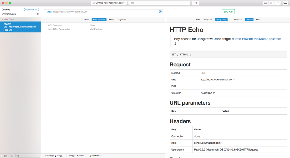Image resolution: width=290 pixels, height=158 pixels.
Task: Select the URL Params tab
Action: coord(99,20)
